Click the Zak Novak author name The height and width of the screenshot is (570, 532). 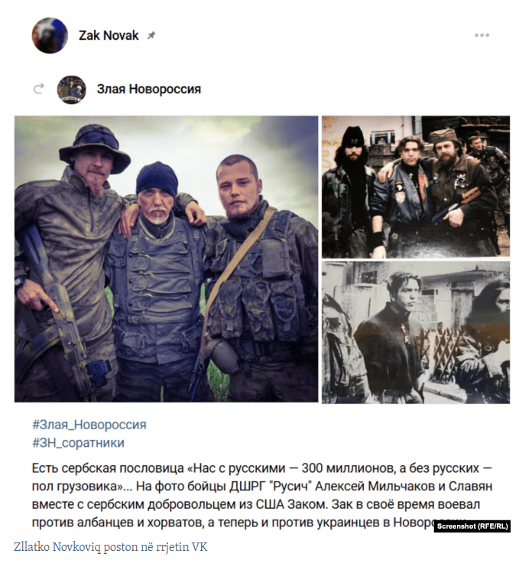[109, 36]
